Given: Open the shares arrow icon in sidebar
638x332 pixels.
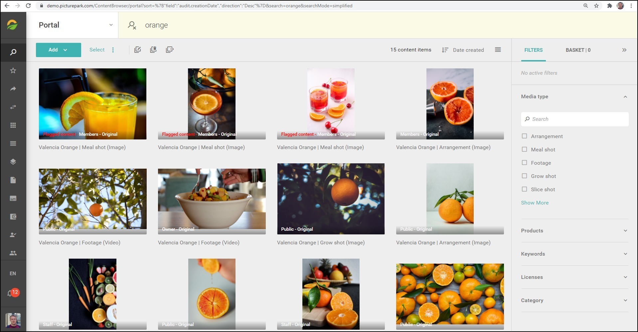Looking at the screenshot, I should pos(13,89).
